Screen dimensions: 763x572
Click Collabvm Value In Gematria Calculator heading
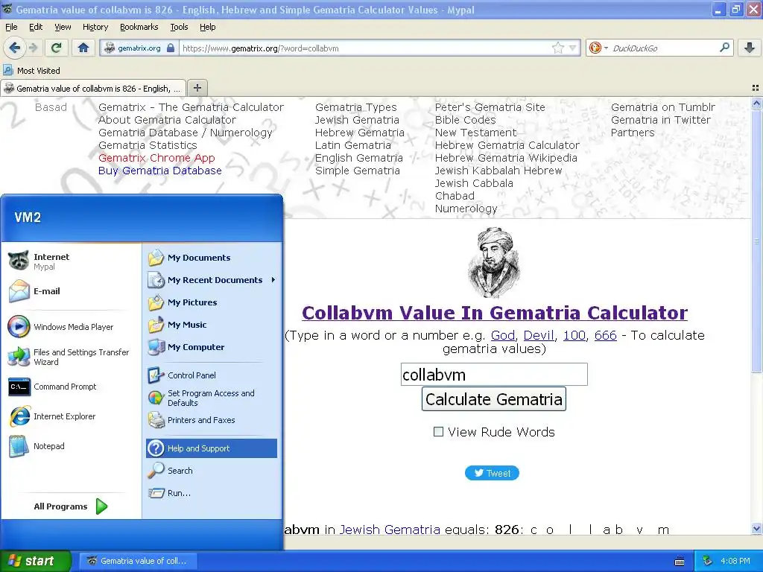495,313
